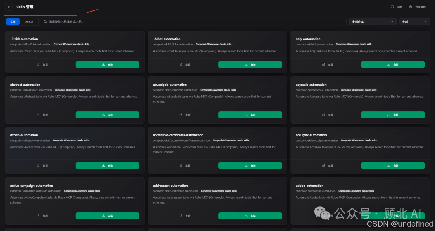Select the ably-automation card title
This screenshot has height=231, width=435.
[x=308, y=39]
